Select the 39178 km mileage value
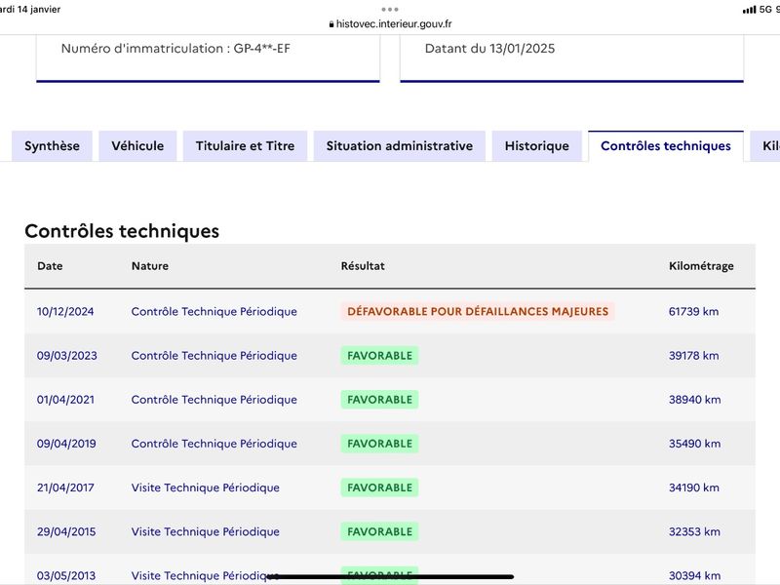The image size is (780, 585). [693, 356]
